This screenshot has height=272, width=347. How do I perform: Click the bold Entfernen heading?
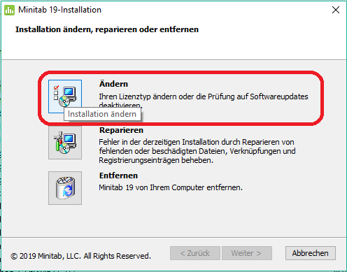(x=118, y=176)
